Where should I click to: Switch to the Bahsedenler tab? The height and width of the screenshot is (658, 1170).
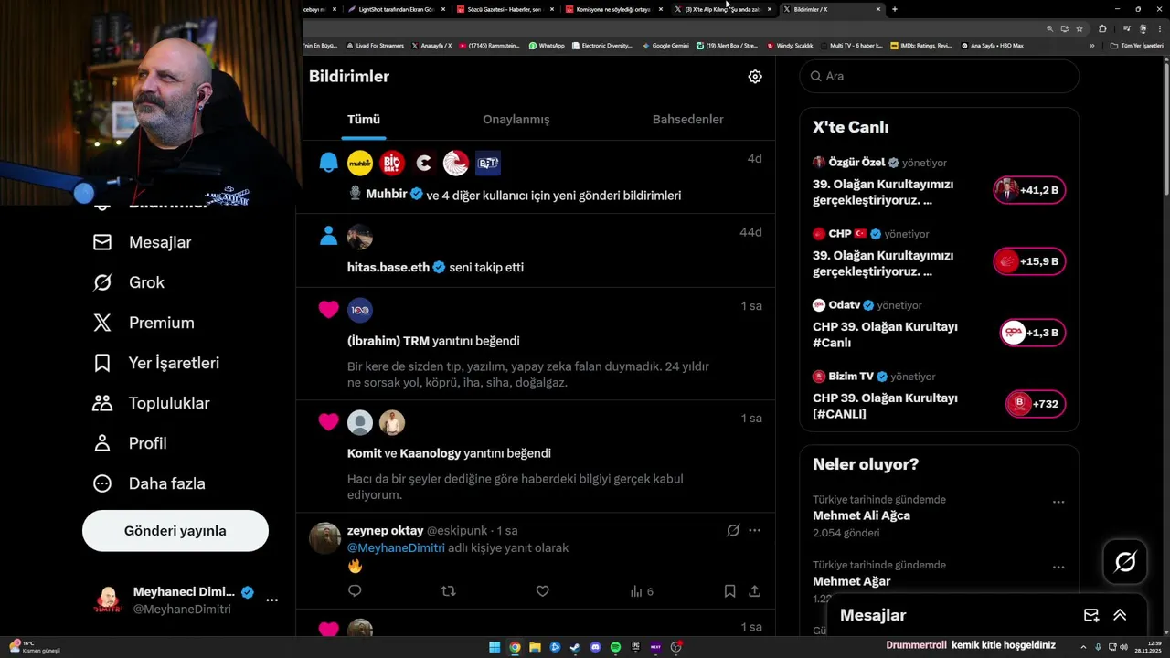687,120
